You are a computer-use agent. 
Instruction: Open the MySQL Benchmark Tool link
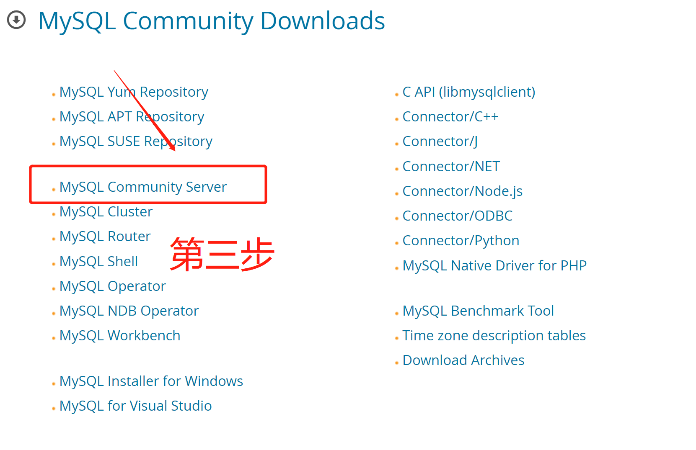[x=478, y=311]
